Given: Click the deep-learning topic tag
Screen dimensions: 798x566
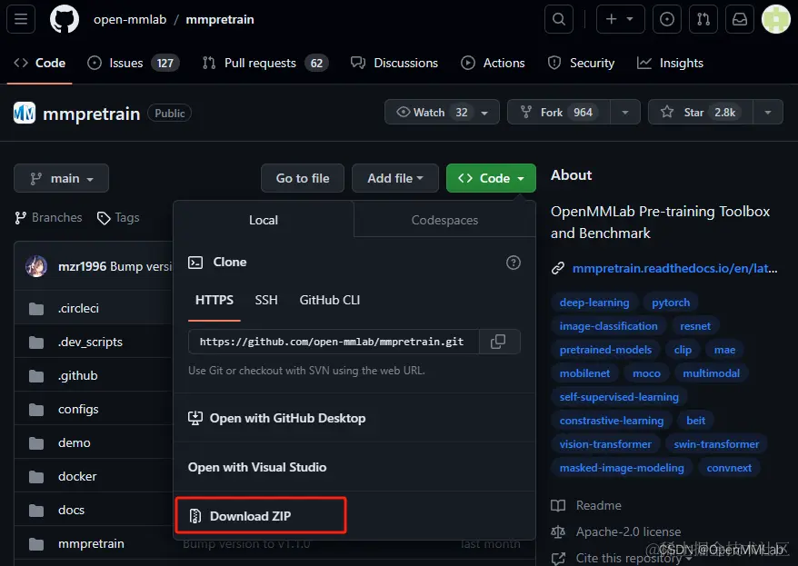Looking at the screenshot, I should pyautogui.click(x=594, y=303).
